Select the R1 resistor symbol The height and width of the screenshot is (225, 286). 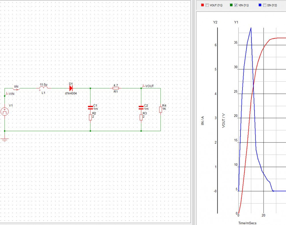point(116,88)
